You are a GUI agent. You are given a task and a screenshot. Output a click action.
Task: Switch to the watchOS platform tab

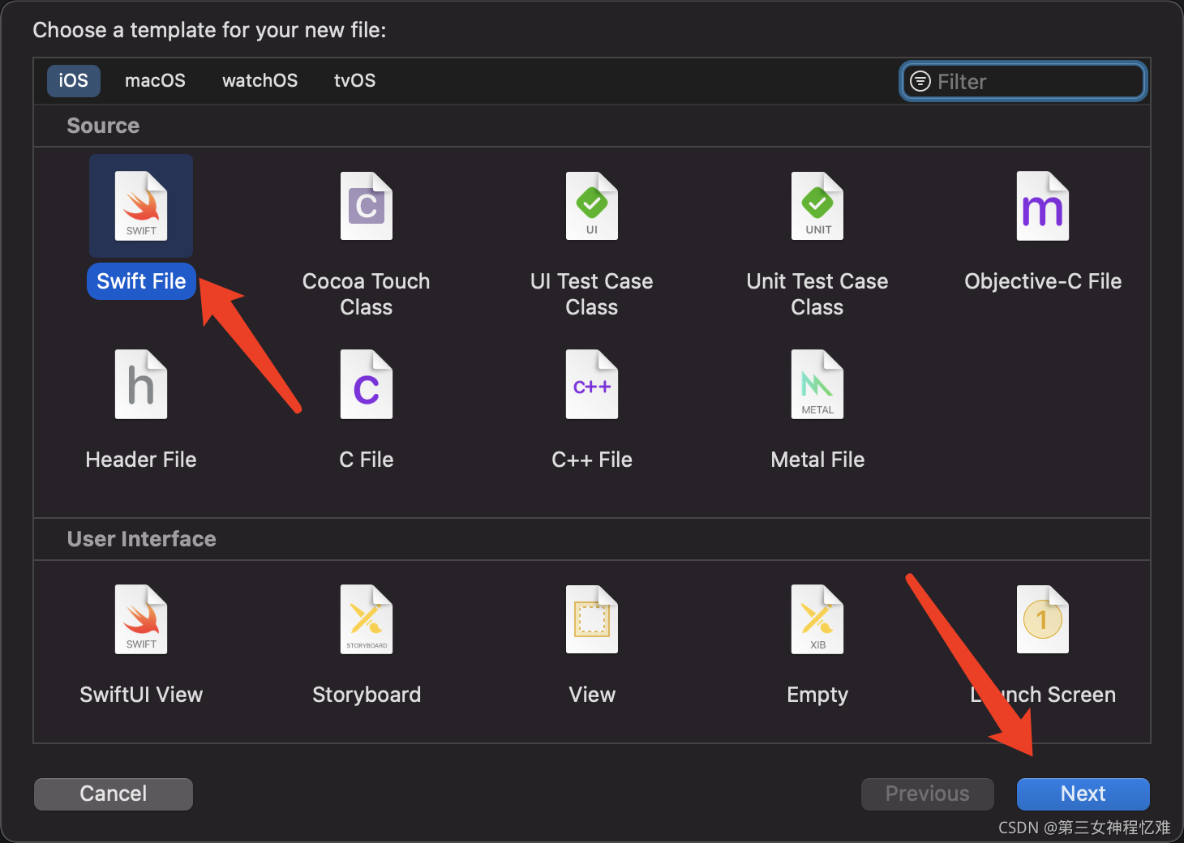pos(260,81)
